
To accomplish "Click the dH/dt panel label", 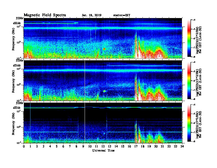I will (17, 23).
